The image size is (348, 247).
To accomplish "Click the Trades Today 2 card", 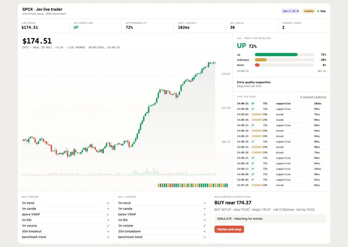I will (304, 26).
